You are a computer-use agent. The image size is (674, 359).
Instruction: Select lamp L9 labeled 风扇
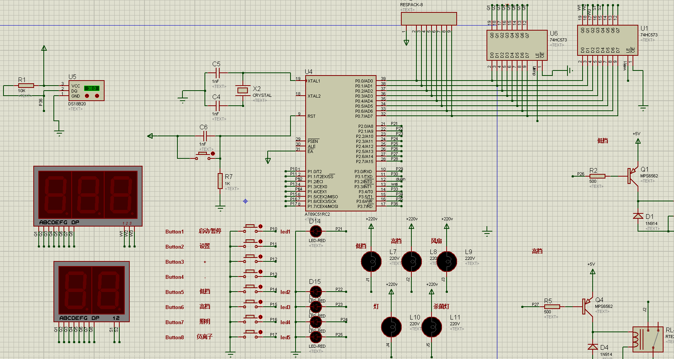447,262
